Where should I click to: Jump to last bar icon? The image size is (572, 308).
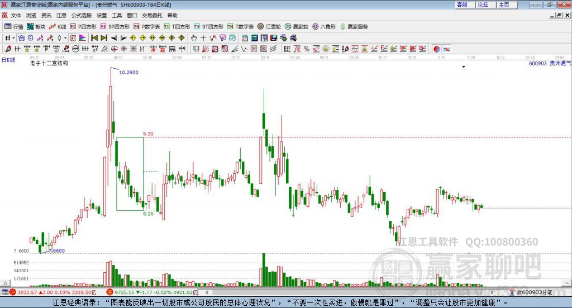pos(104,38)
